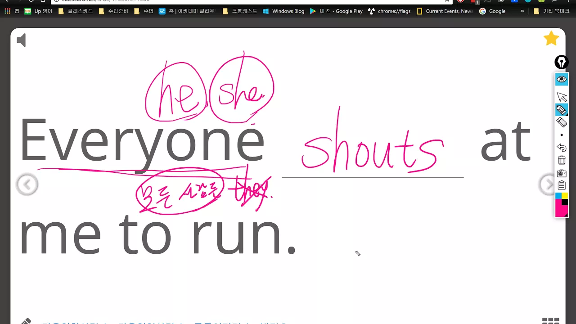The width and height of the screenshot is (576, 324).
Task: Open the 내 책 - Google Play bookmark
Action: [x=336, y=11]
